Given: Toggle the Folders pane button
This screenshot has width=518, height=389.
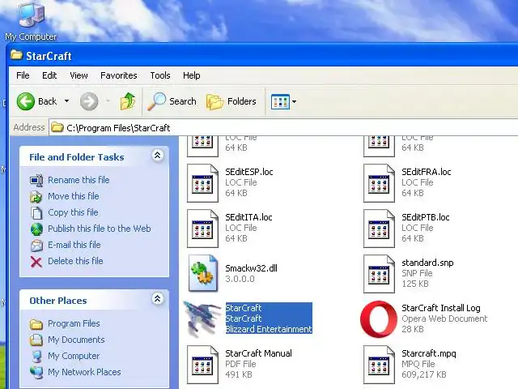Looking at the screenshot, I should 231,101.
